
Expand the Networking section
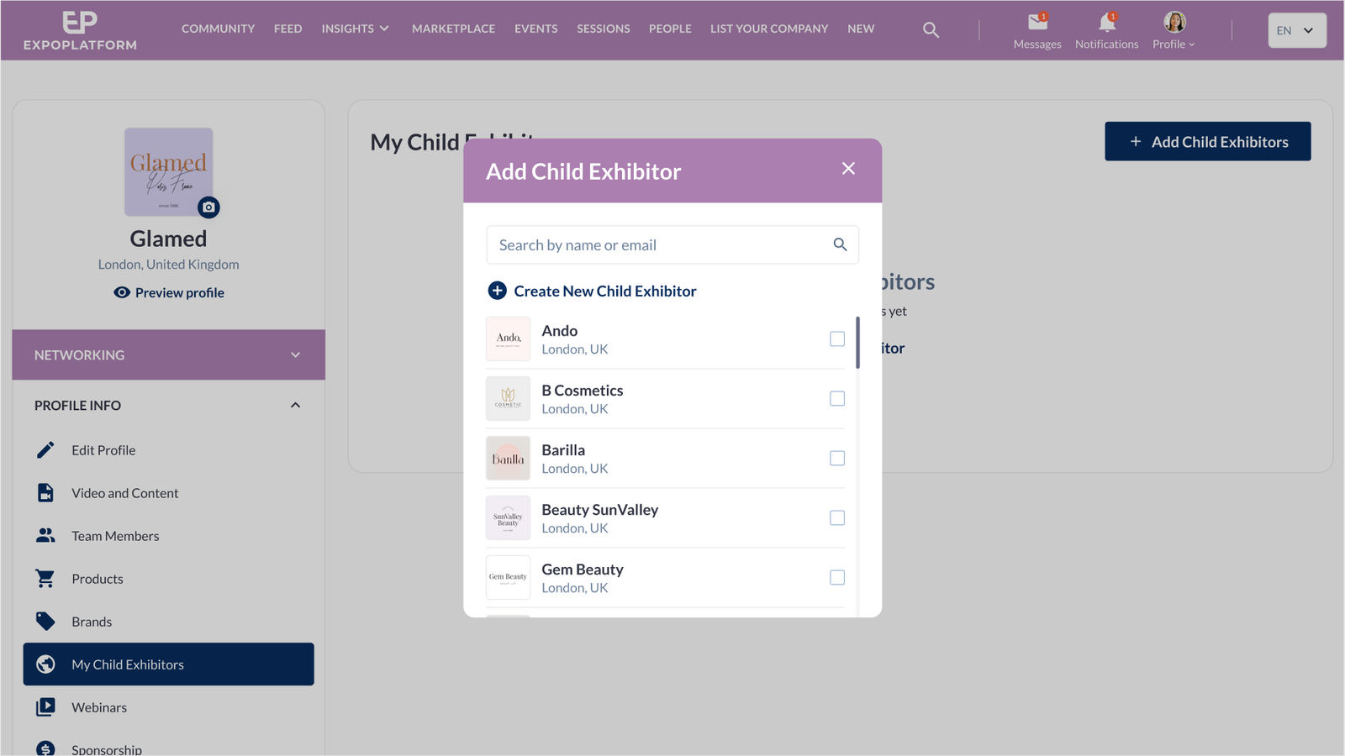(x=168, y=354)
